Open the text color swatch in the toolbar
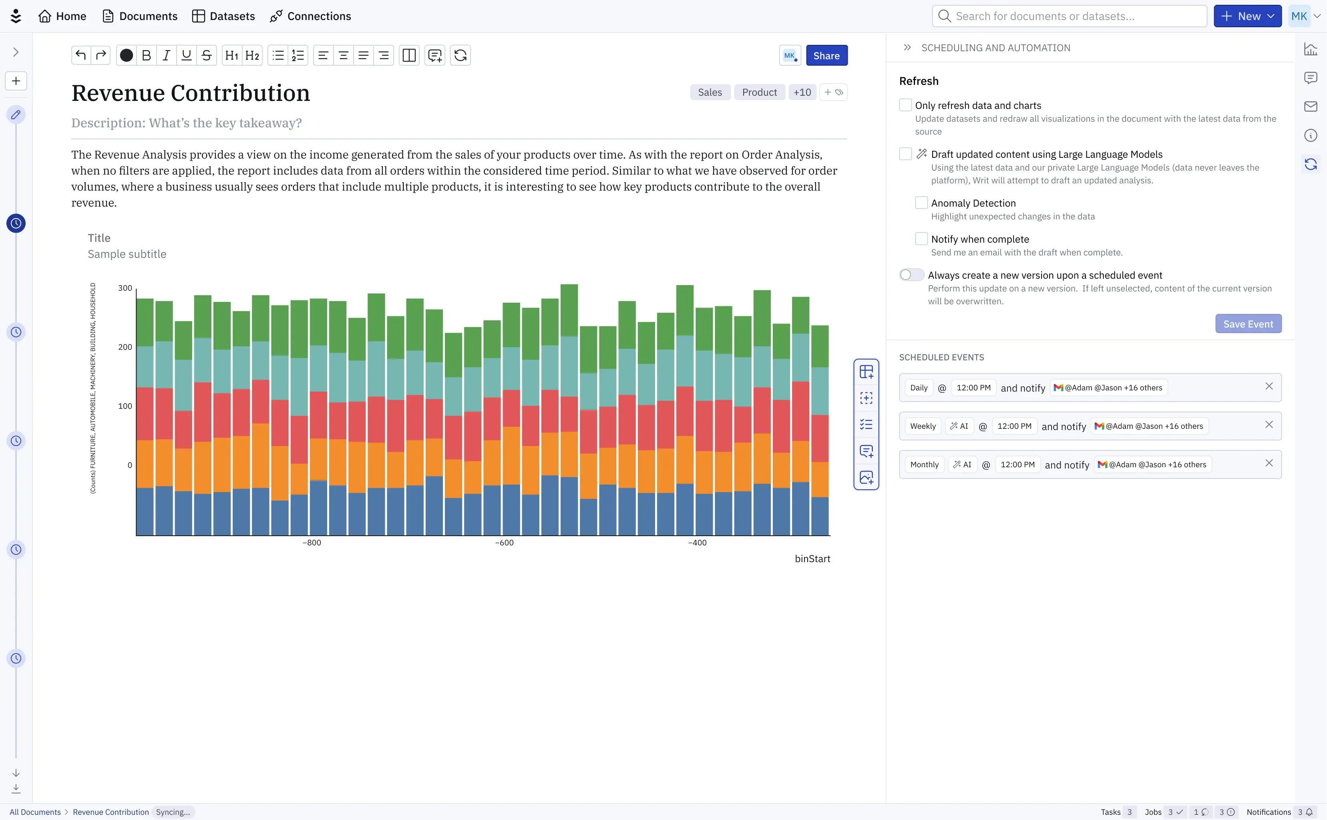Viewport: 1327px width, 820px height. [x=126, y=55]
